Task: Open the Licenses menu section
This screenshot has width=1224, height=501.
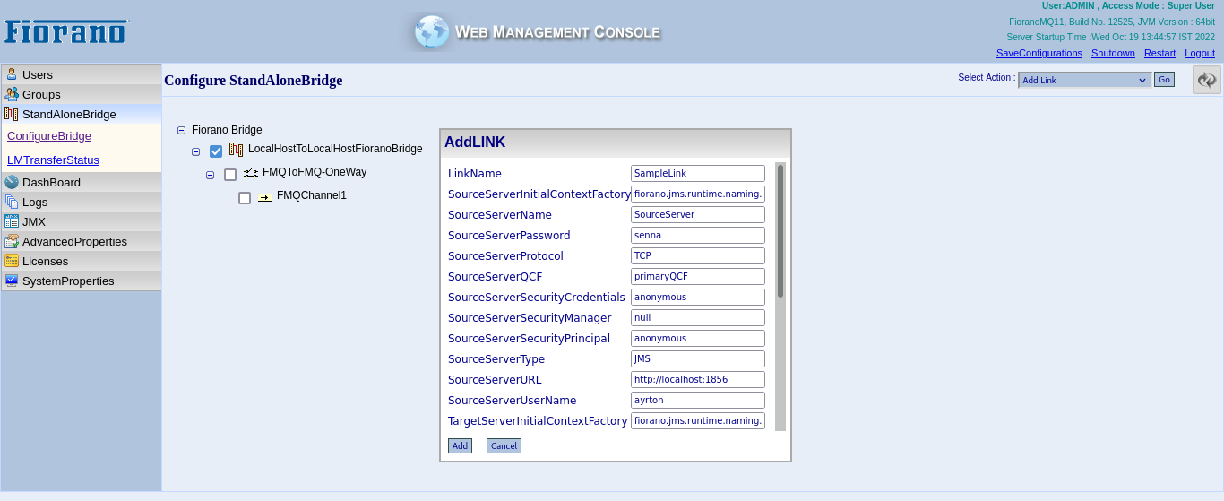Action: [82, 261]
